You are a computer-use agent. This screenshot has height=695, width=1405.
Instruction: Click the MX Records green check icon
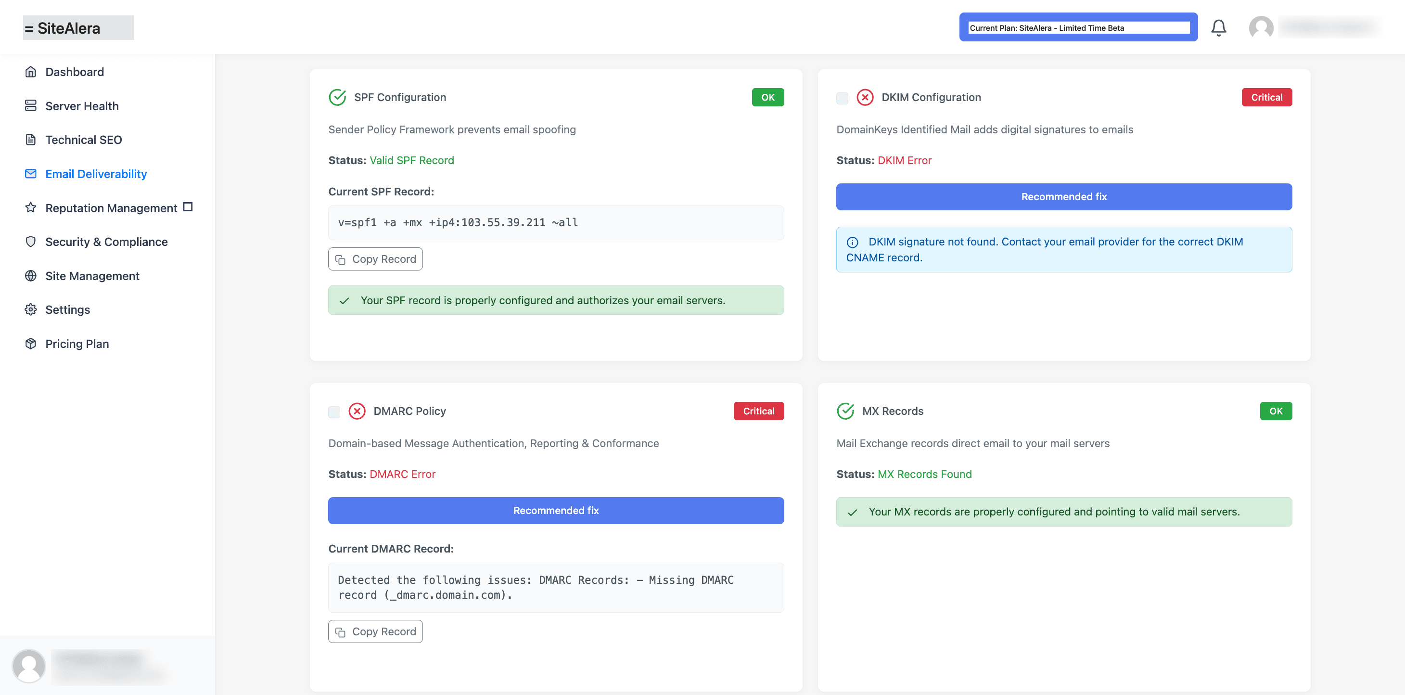pos(845,411)
